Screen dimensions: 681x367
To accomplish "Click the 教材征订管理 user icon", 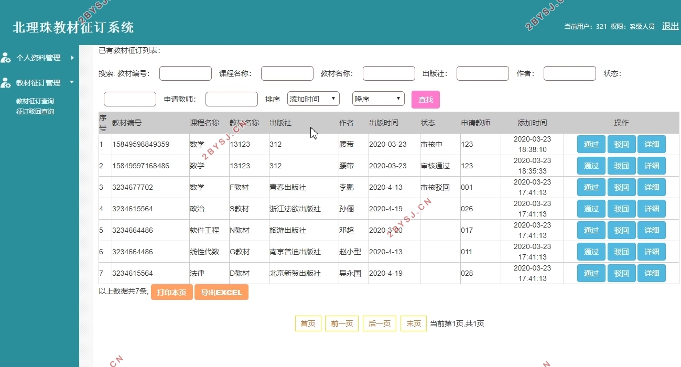I will (6, 83).
